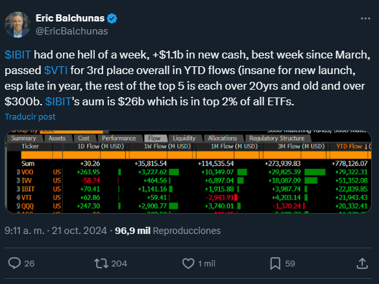Open the $VTI cashtag link

(x=56, y=70)
